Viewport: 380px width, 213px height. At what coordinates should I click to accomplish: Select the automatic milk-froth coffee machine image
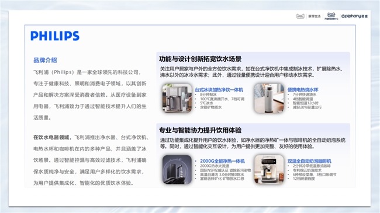tap(269, 169)
